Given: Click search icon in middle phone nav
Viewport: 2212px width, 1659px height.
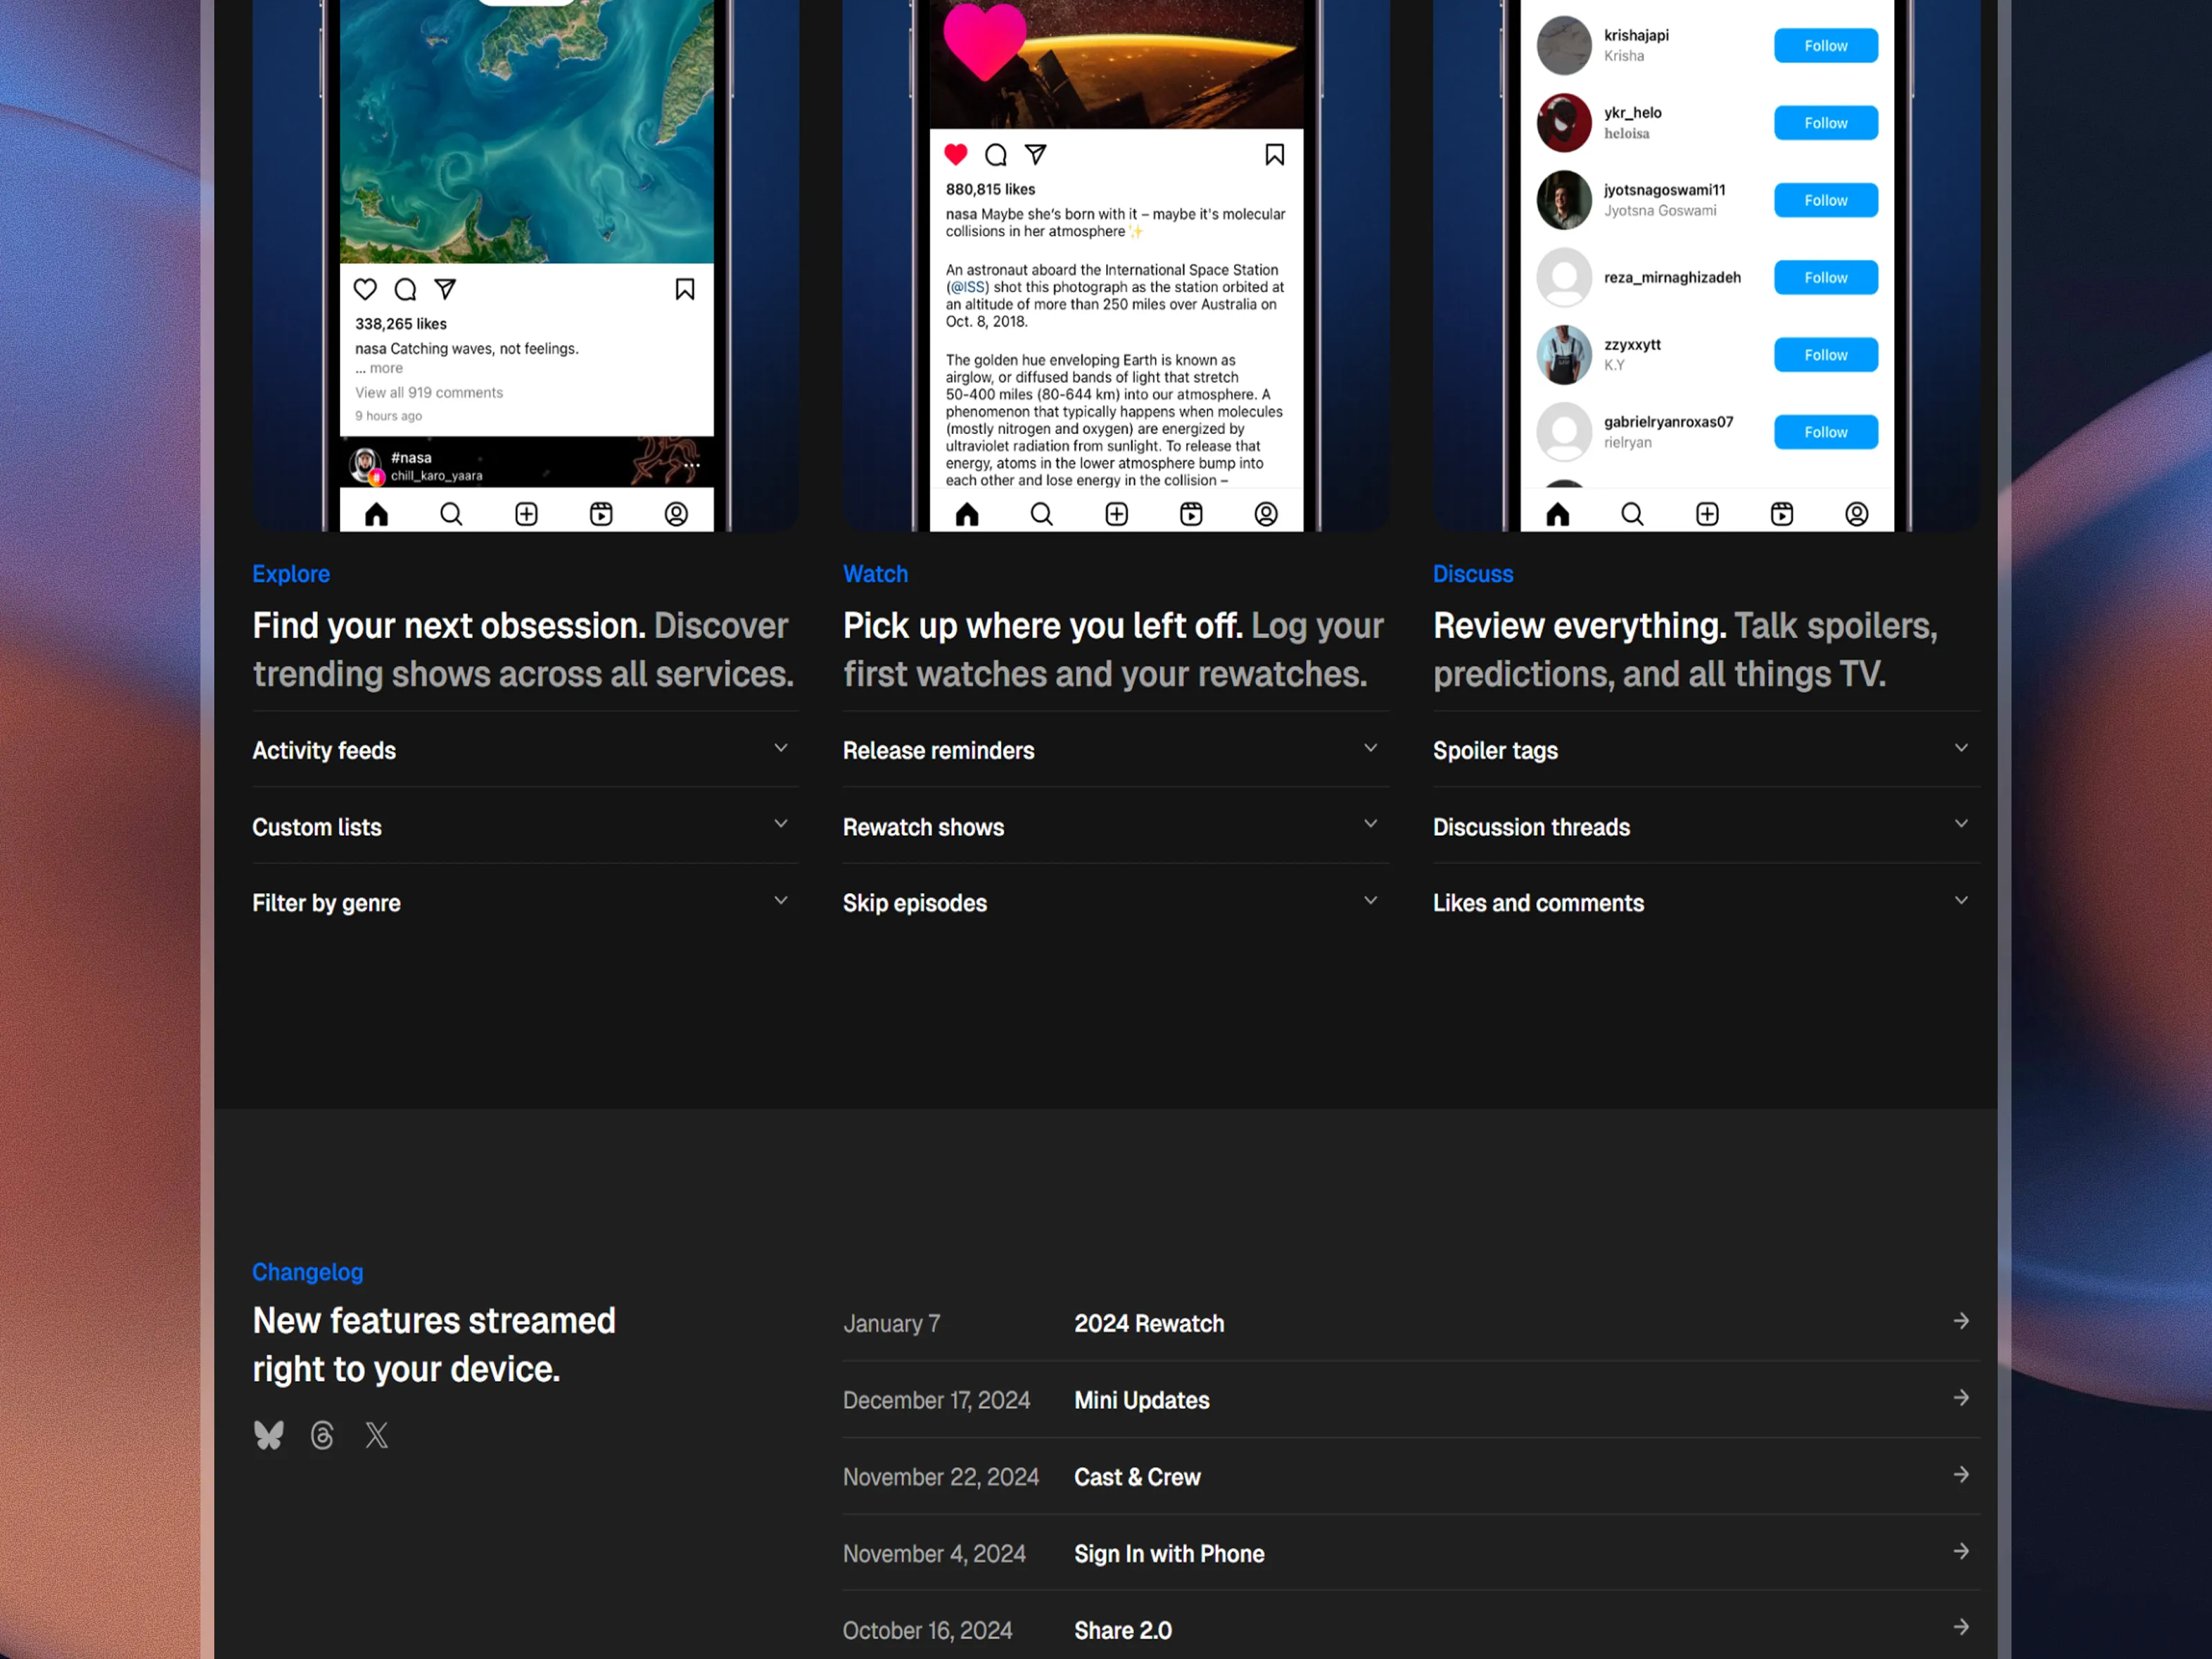Looking at the screenshot, I should (x=1041, y=514).
